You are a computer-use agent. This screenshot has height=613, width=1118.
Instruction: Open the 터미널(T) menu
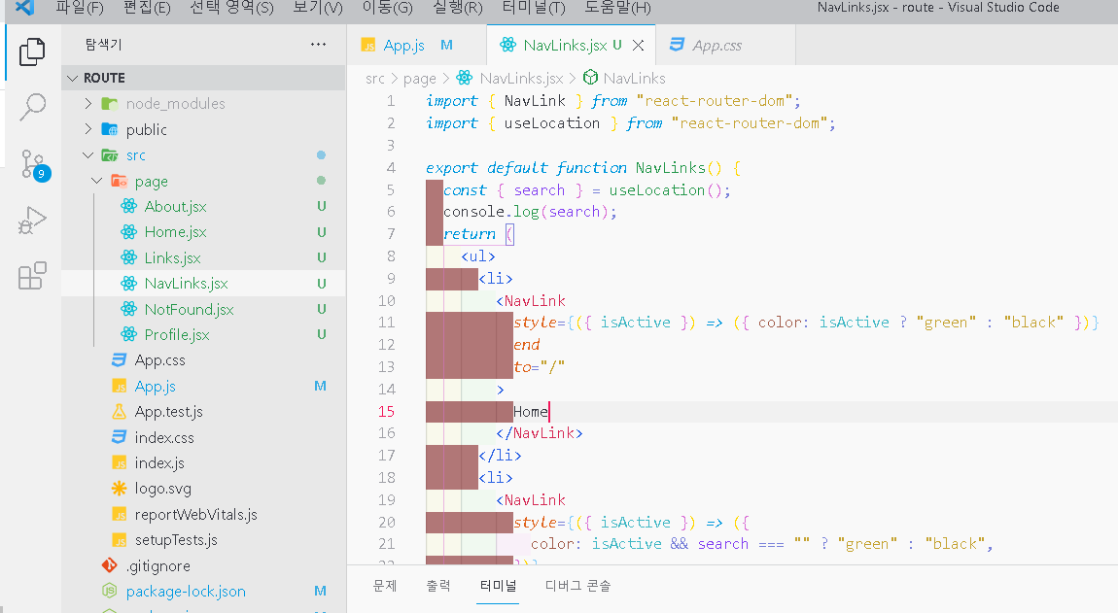pyautogui.click(x=534, y=8)
